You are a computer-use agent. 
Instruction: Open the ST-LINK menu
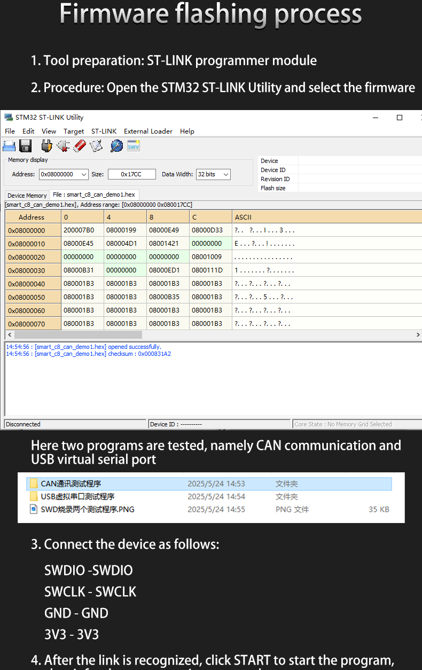pos(104,131)
